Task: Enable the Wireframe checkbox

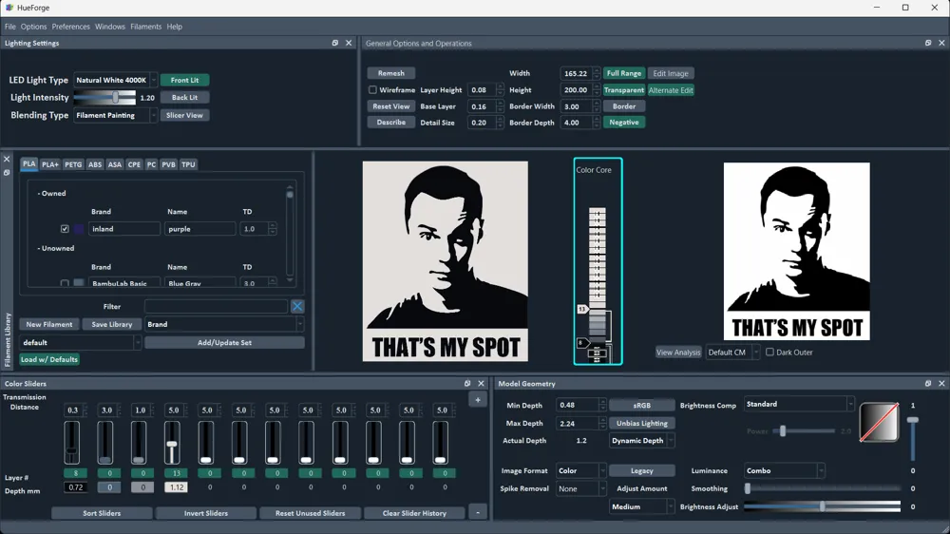Action: pyautogui.click(x=373, y=90)
